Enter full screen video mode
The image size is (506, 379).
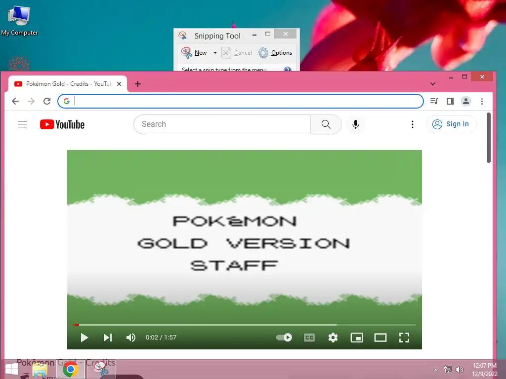pos(404,338)
